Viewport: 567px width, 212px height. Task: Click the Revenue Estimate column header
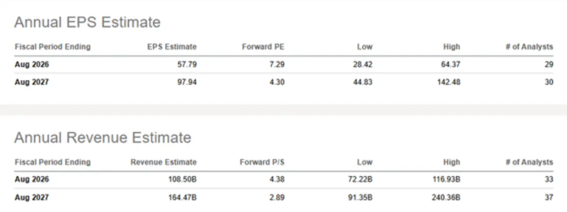pyautogui.click(x=163, y=162)
